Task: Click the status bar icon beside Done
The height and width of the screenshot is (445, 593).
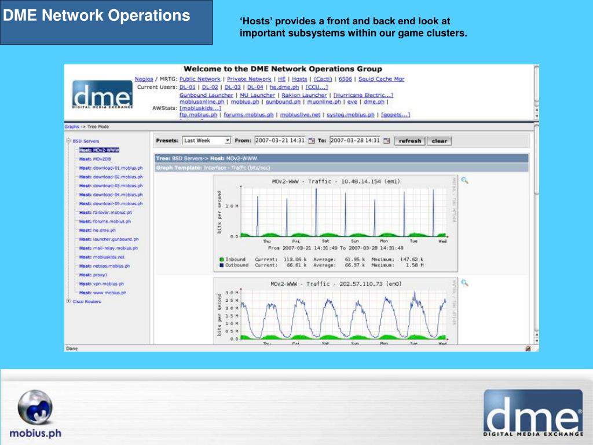Action: pos(528,348)
